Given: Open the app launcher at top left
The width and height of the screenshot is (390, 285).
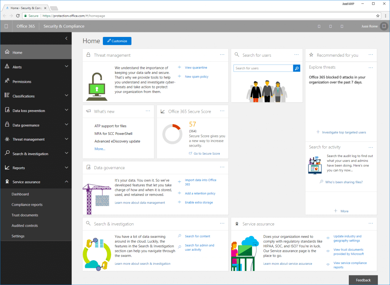Looking at the screenshot, I should pos(6,26).
